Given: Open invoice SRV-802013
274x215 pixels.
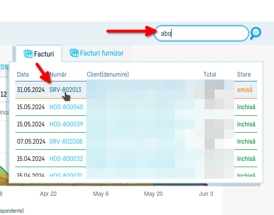Looking at the screenshot, I should click(65, 90).
